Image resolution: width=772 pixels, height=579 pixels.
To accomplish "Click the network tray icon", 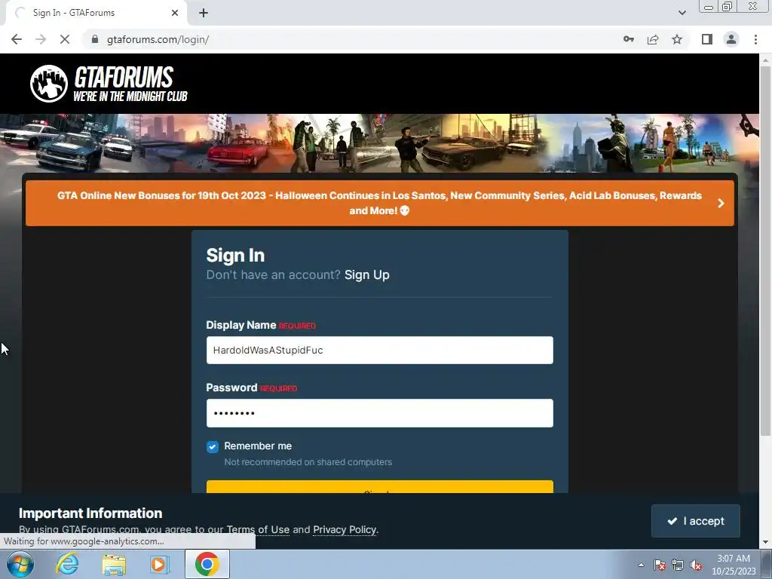I will coord(678,565).
